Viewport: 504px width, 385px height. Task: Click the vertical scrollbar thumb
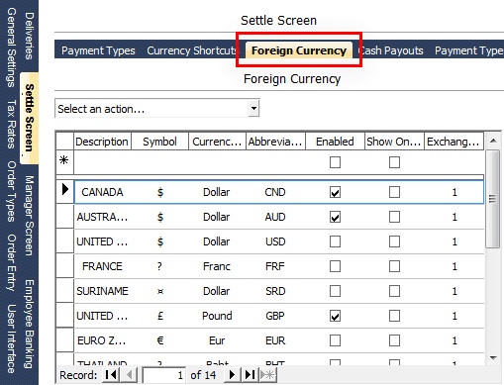click(x=493, y=199)
